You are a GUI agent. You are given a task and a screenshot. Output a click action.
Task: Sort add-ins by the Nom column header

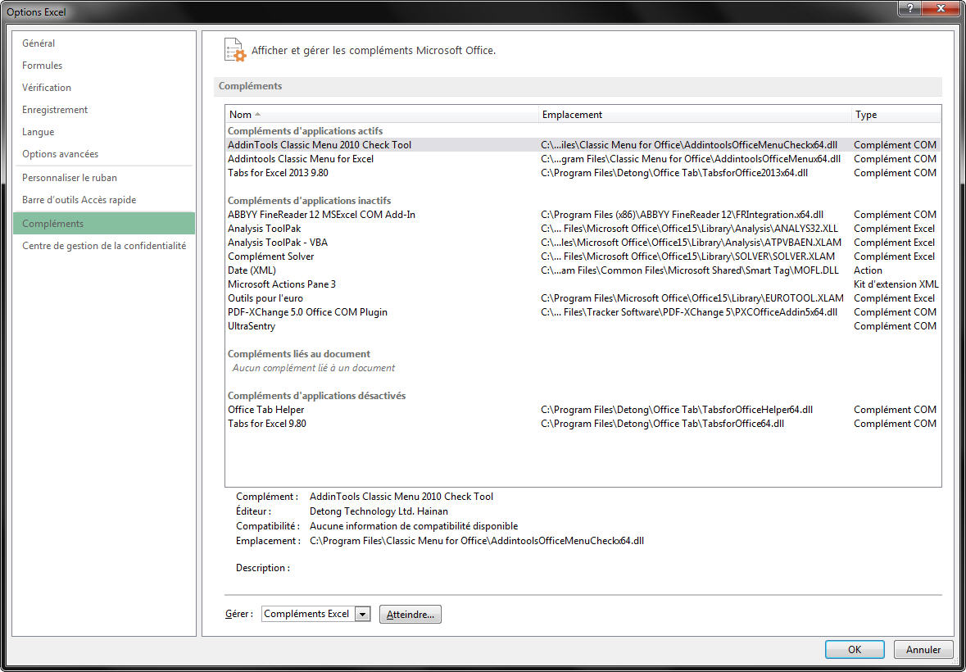coord(382,115)
